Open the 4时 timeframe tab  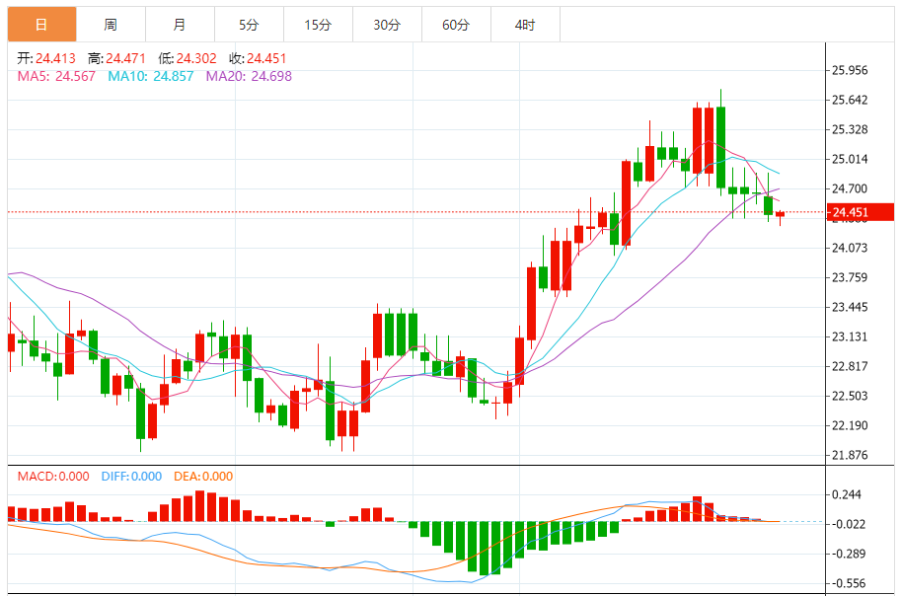click(x=525, y=25)
